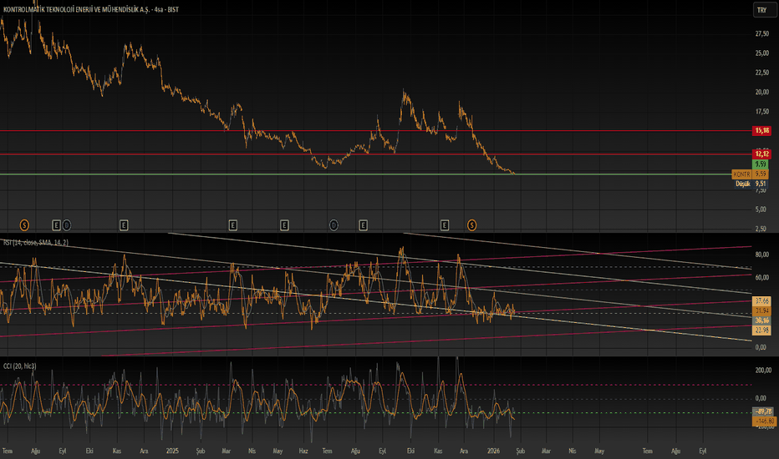Click the 2026 label on time axis

click(492, 451)
